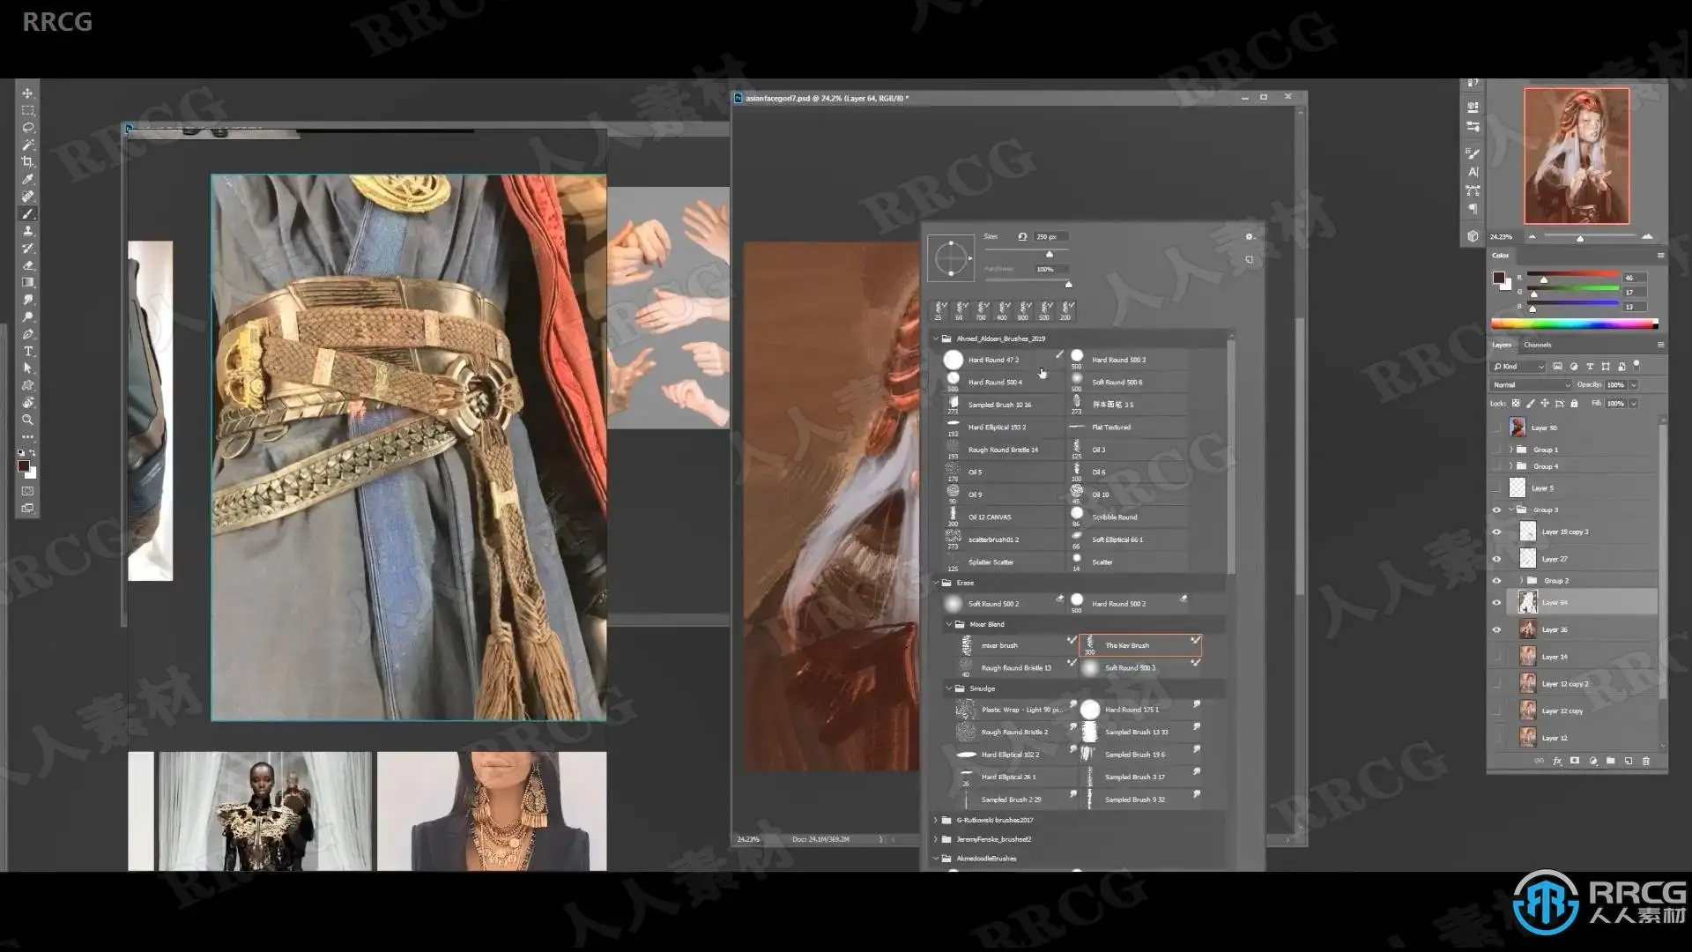
Task: Switch to the Channels tab
Action: pos(1537,345)
